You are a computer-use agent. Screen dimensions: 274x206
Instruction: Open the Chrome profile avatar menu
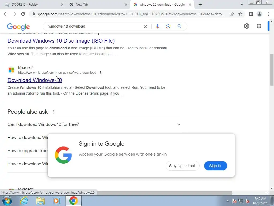(260, 14)
